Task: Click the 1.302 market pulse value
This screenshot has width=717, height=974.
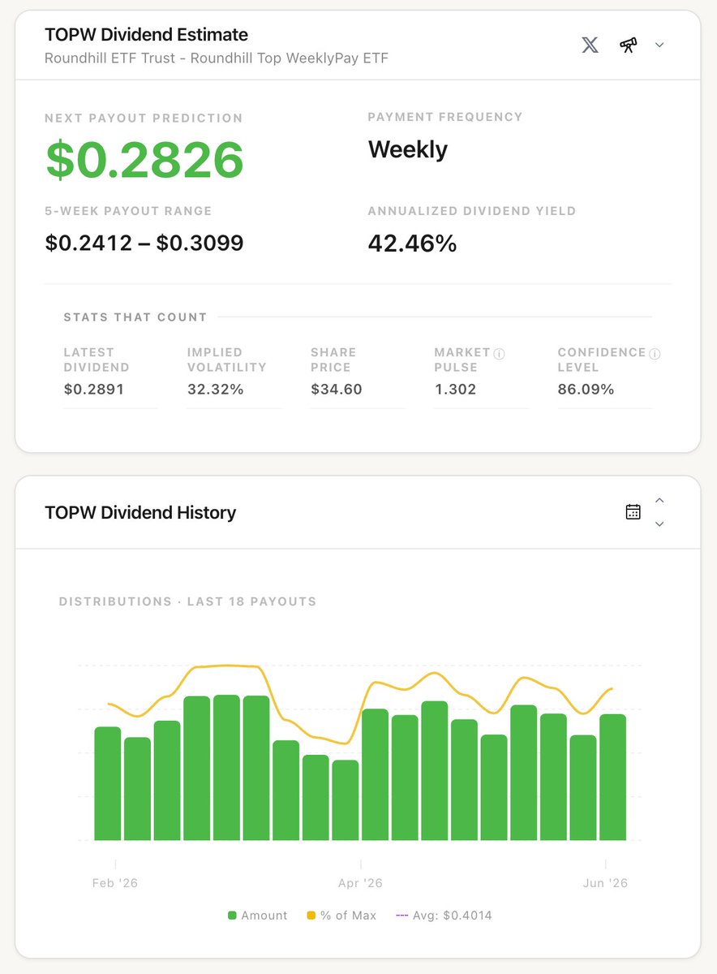Action: tap(455, 390)
